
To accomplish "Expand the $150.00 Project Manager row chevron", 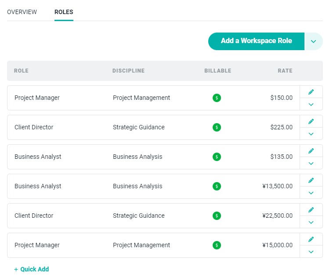I will [311, 104].
